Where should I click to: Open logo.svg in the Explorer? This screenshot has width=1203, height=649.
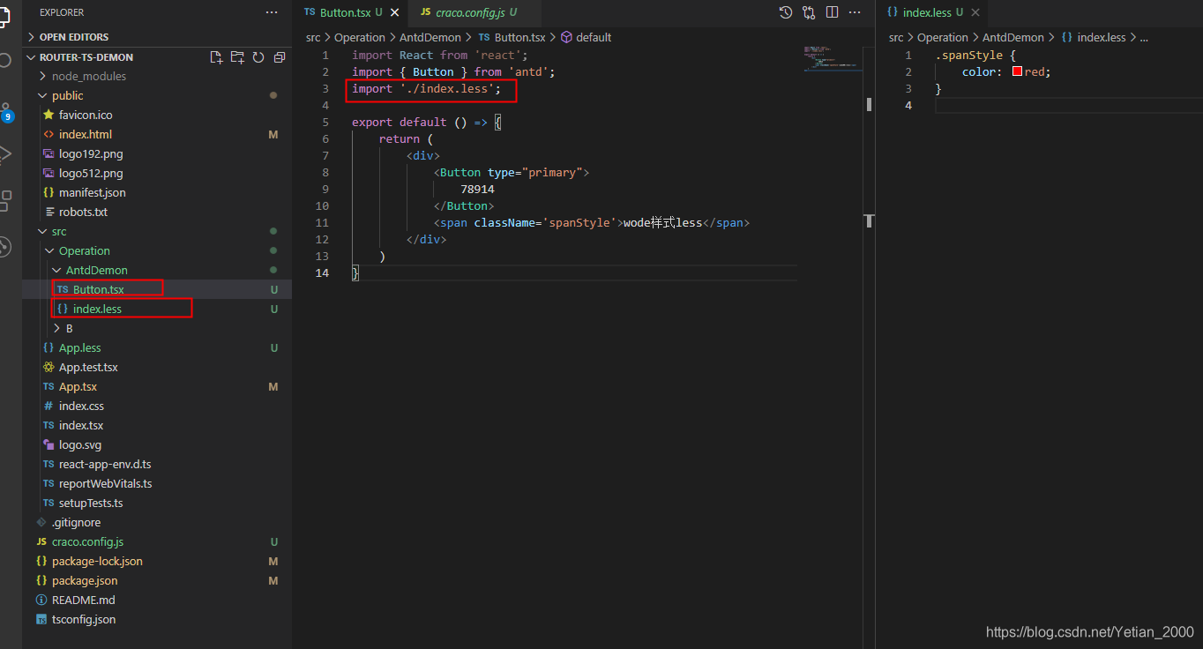(x=80, y=445)
